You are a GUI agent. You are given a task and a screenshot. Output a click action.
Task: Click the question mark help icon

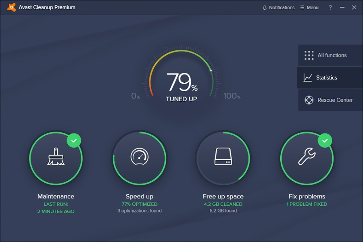coord(330,7)
